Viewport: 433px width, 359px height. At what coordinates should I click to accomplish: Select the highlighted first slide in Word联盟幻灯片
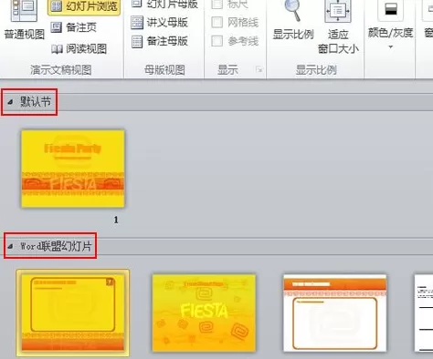tap(73, 313)
